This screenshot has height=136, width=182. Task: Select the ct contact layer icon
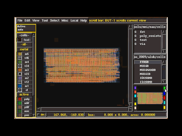(x=20, y=90)
